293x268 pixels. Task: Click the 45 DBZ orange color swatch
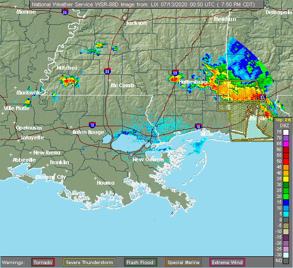point(286,167)
